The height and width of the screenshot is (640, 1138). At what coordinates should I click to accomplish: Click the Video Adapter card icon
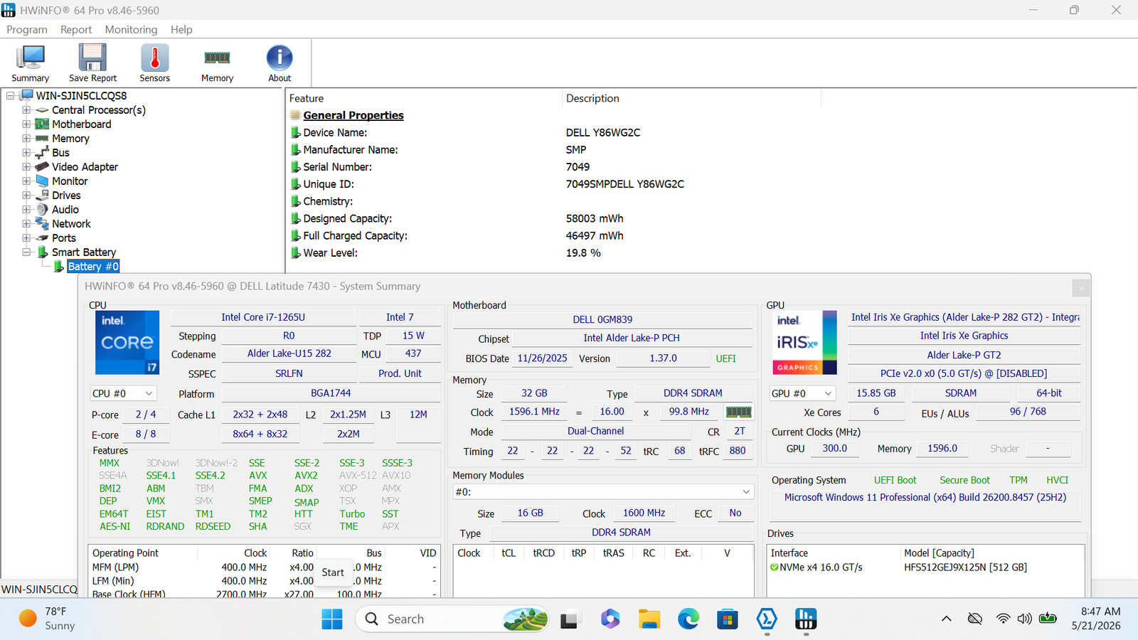coord(43,167)
